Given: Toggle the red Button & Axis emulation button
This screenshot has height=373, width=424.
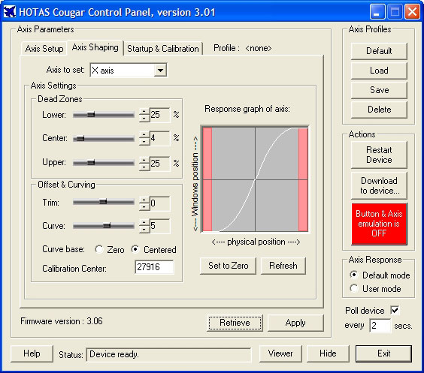Looking at the screenshot, I should tap(379, 224).
